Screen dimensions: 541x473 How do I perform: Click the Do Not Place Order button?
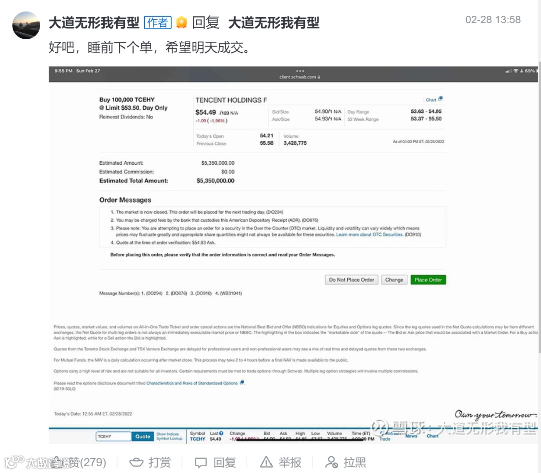pos(351,280)
